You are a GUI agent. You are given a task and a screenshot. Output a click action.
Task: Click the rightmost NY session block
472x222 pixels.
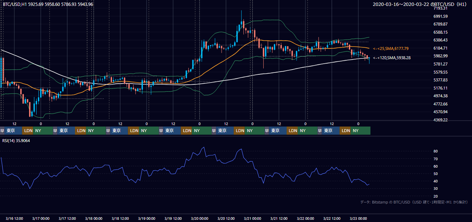[360, 131]
